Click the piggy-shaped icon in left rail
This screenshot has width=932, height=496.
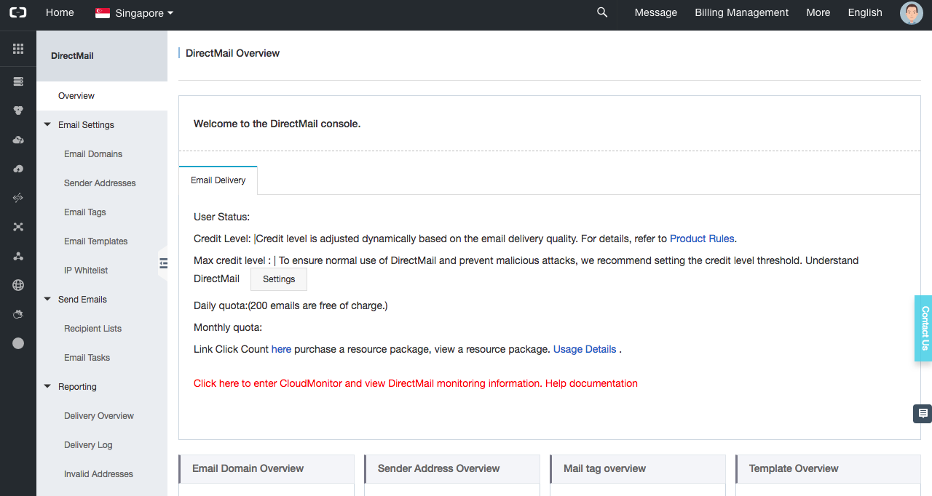point(18,314)
